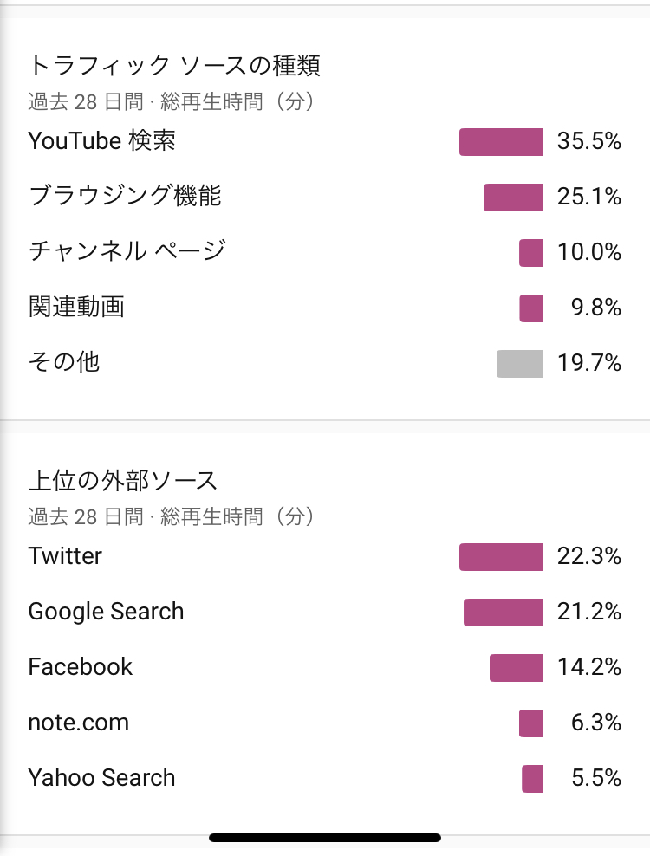The image size is (650, 856).
Task: Tap the iOS home indicator bar
Action: click(x=325, y=838)
